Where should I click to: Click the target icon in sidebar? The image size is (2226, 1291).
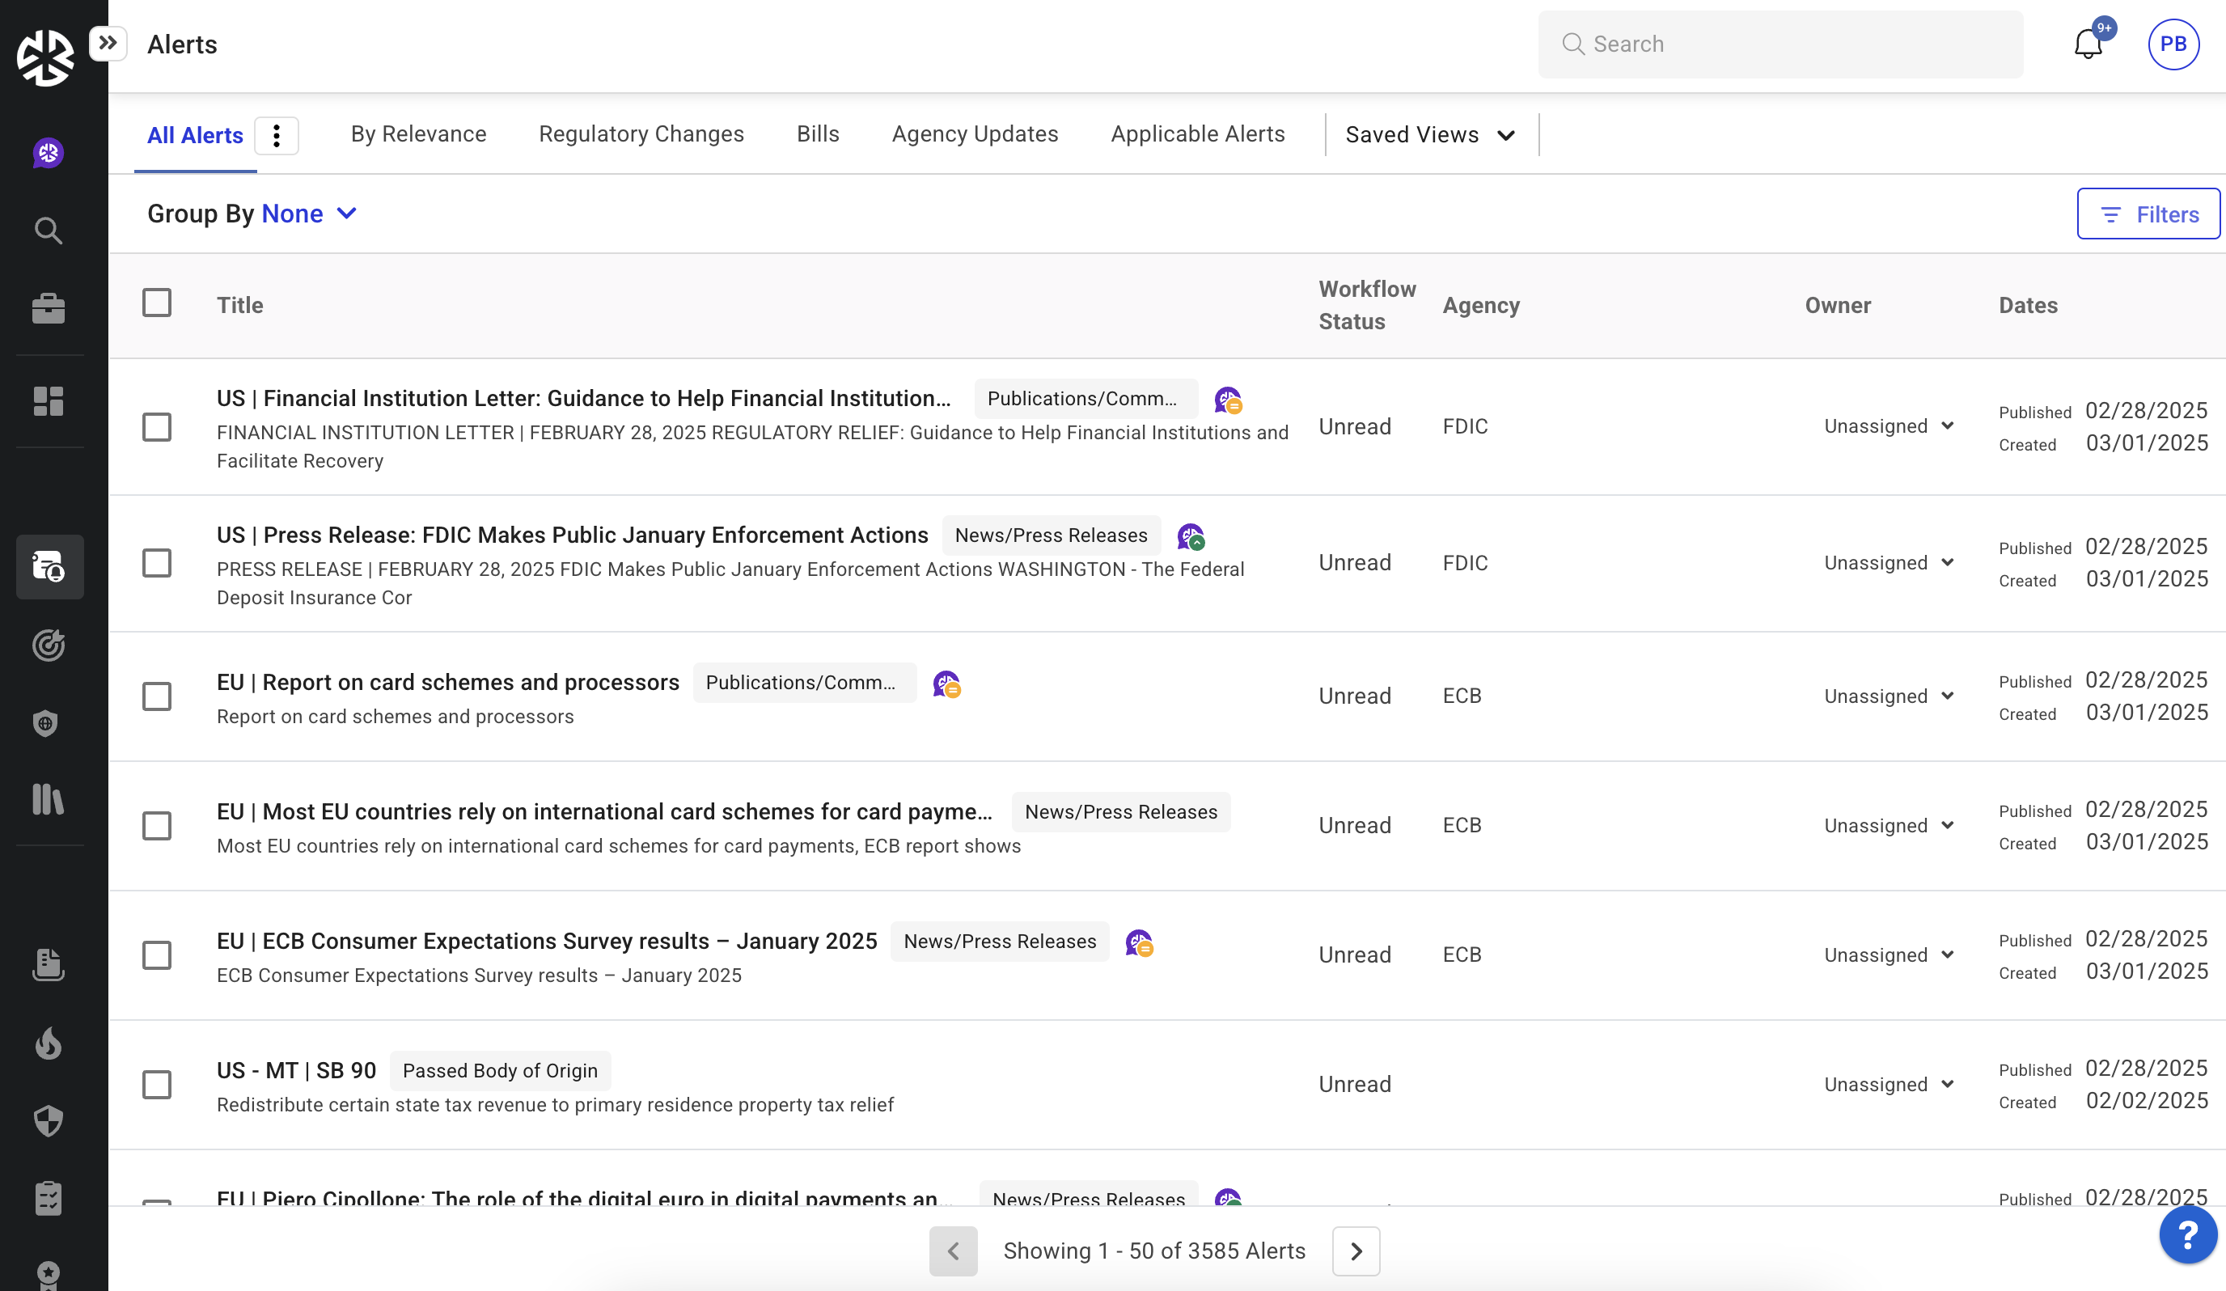click(x=49, y=645)
